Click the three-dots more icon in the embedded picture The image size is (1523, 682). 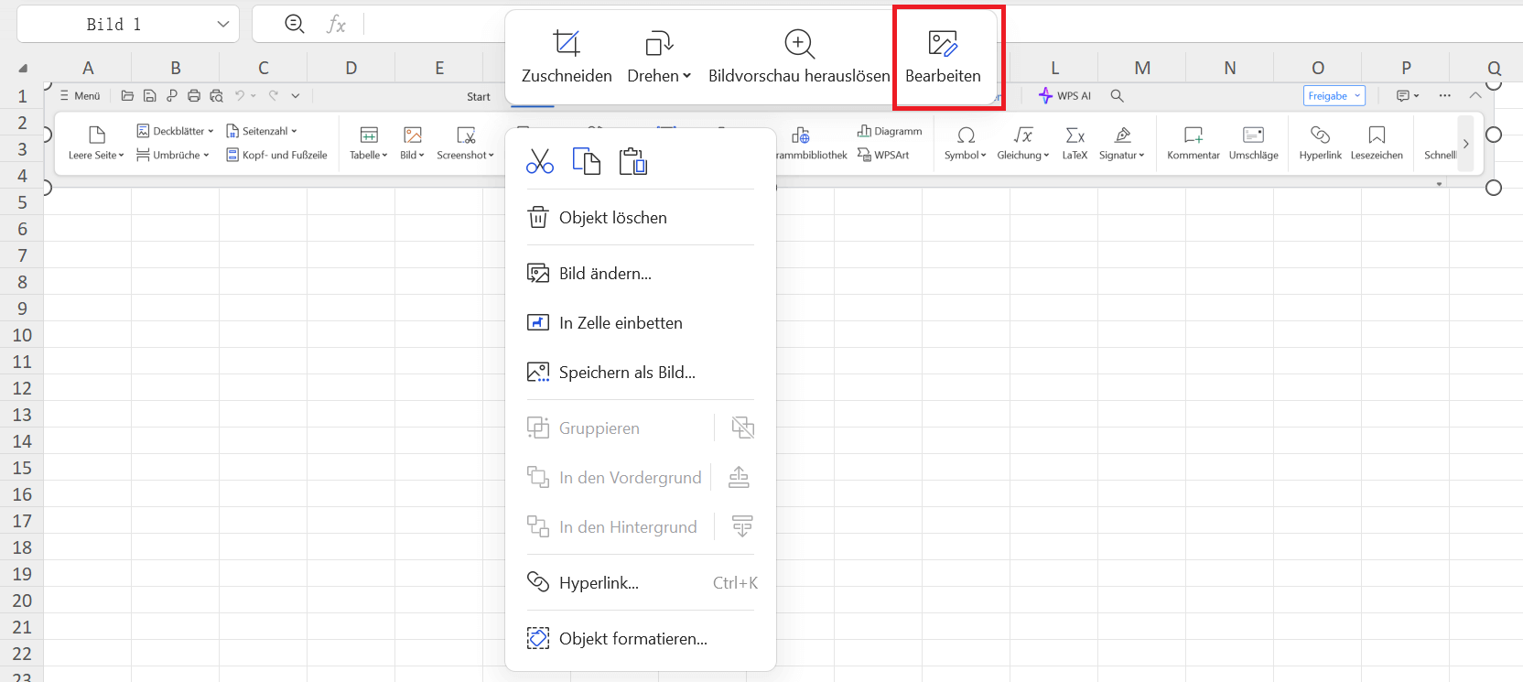(x=1445, y=95)
